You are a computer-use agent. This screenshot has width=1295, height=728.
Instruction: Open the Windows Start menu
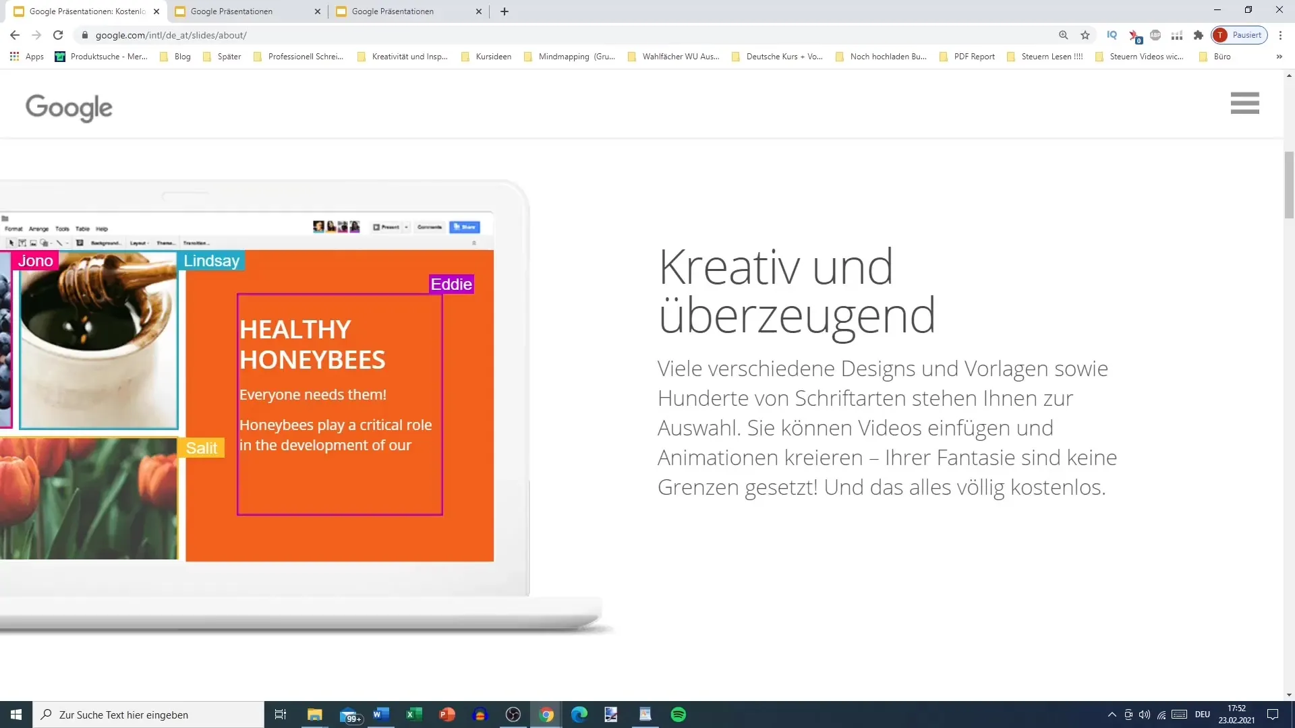point(16,715)
